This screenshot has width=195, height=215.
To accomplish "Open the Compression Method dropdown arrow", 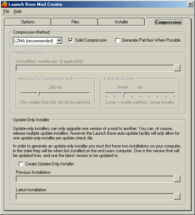I will coord(59,41).
